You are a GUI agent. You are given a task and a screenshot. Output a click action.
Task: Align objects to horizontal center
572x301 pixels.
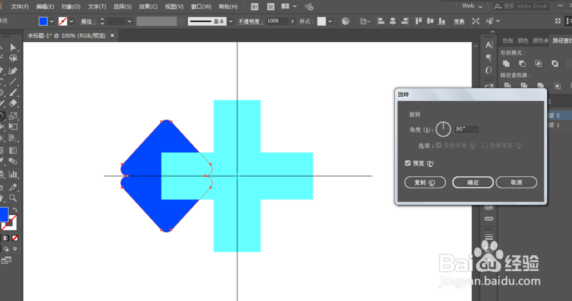(392, 21)
